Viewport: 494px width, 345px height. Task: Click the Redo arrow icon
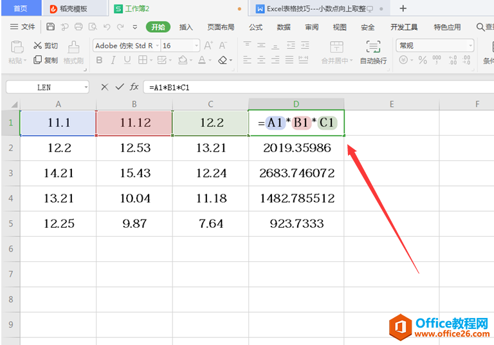click(x=120, y=27)
